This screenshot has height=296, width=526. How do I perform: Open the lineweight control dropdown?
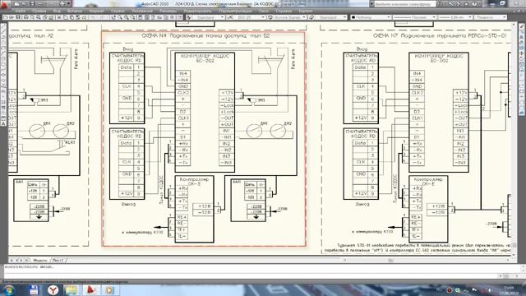(x=455, y=17)
